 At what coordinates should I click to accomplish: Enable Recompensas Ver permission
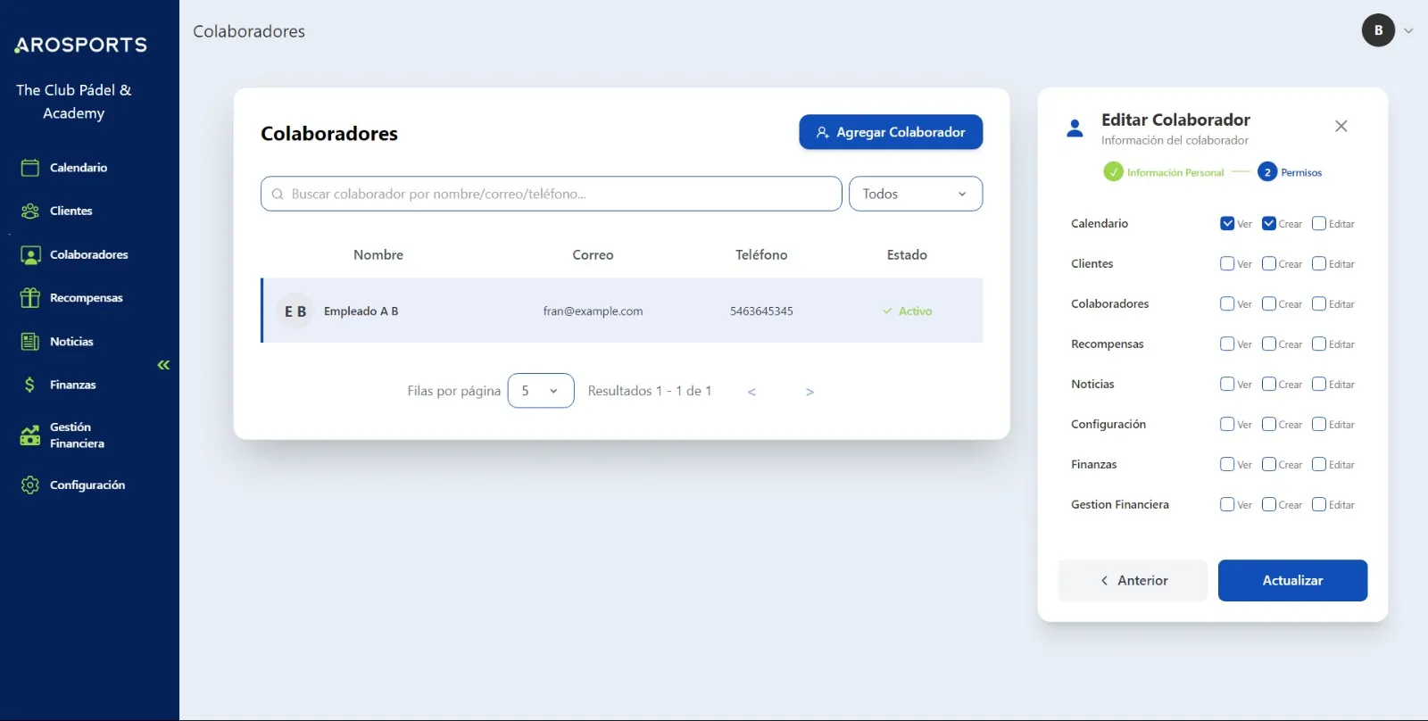[x=1227, y=344]
